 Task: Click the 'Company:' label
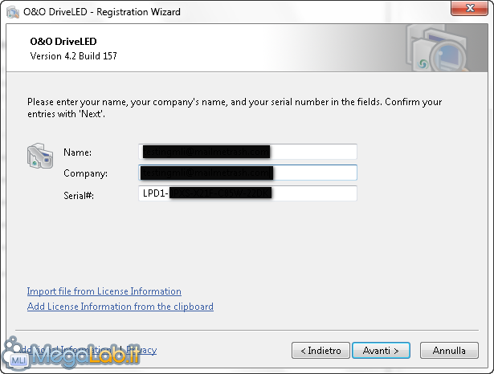click(x=85, y=173)
